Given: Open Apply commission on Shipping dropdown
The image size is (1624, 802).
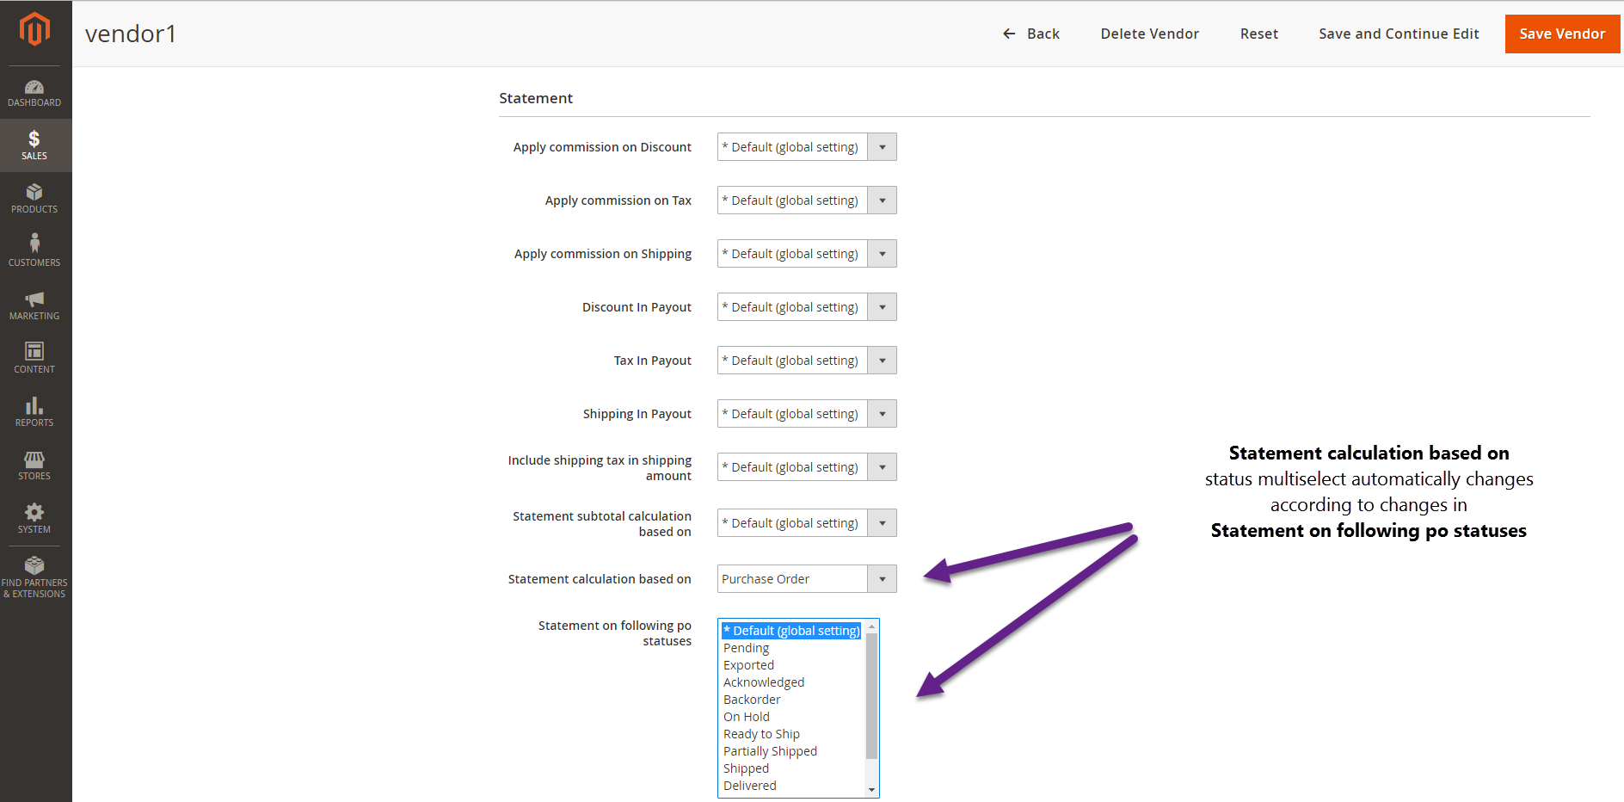Looking at the screenshot, I should point(807,254).
